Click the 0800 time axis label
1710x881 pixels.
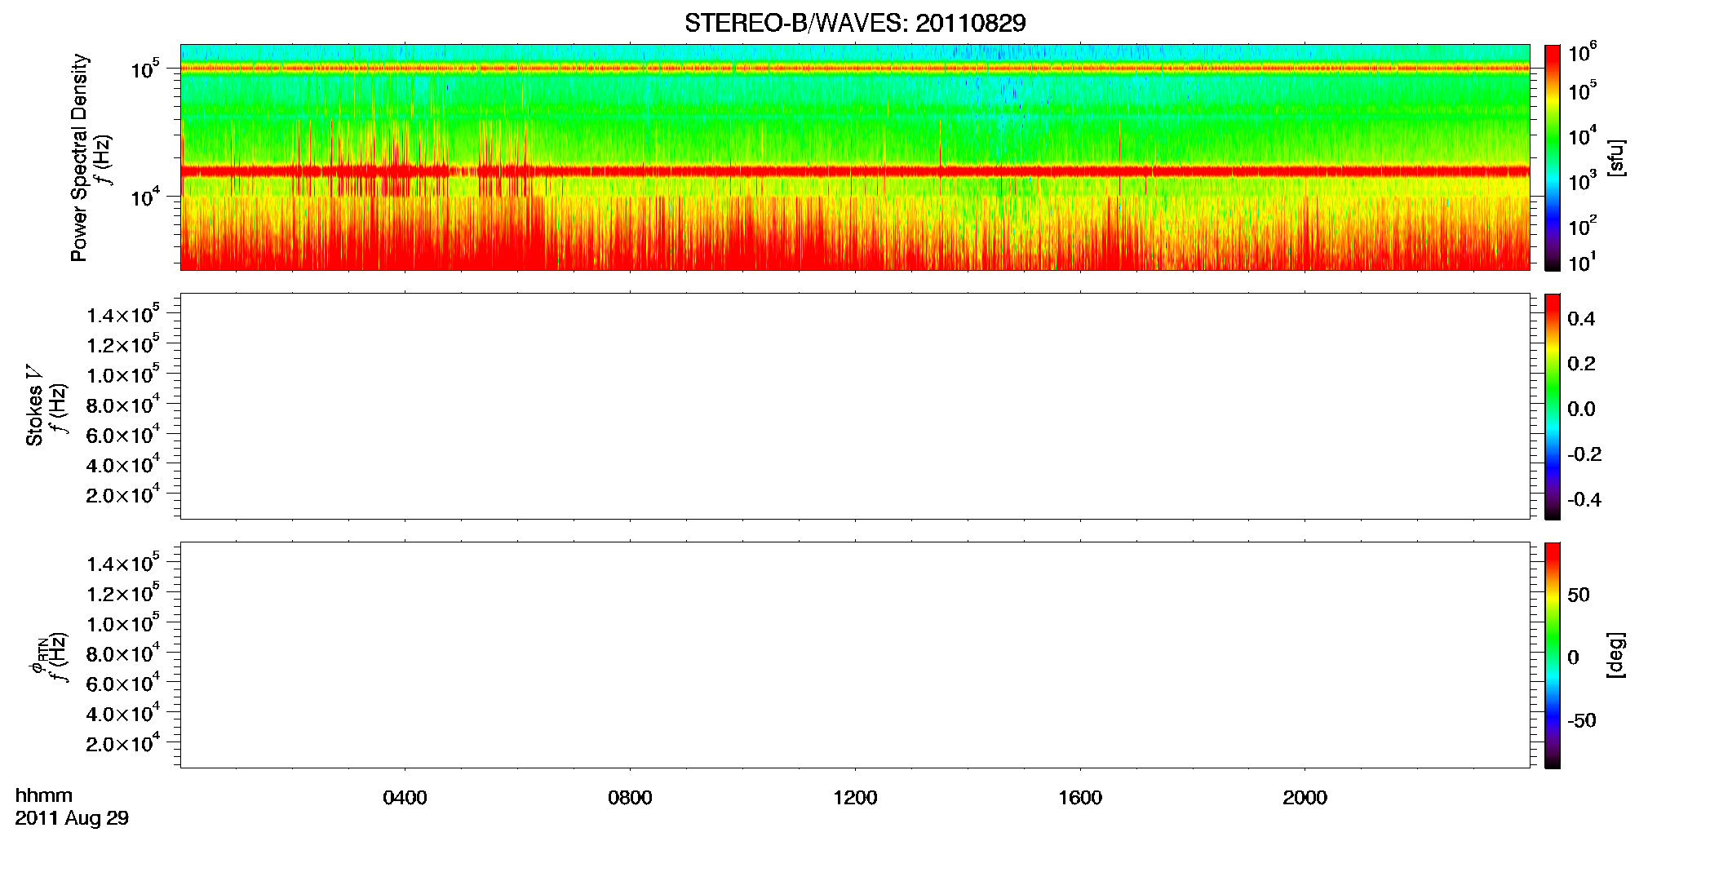tap(630, 798)
